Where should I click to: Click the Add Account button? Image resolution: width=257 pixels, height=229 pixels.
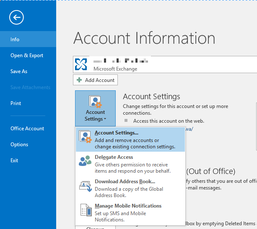(x=95, y=80)
